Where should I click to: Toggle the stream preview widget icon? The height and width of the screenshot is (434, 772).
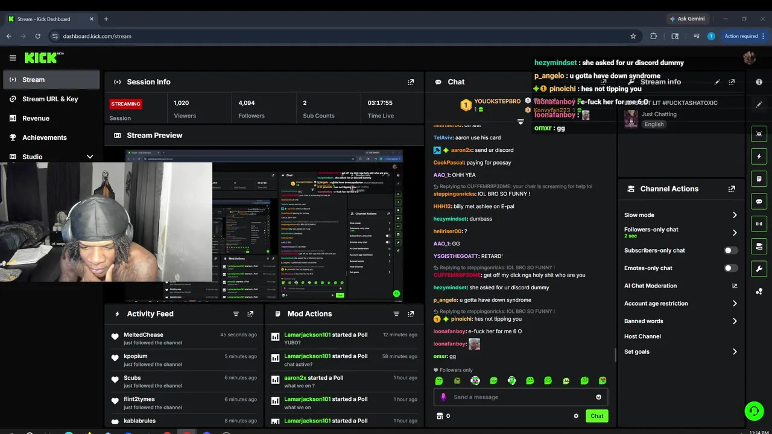(x=759, y=134)
